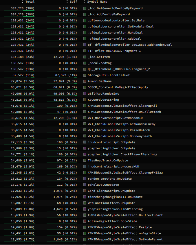
Task: Select the _dfdealubercontroller.AddDeal symbol
Action: coord(114,39)
